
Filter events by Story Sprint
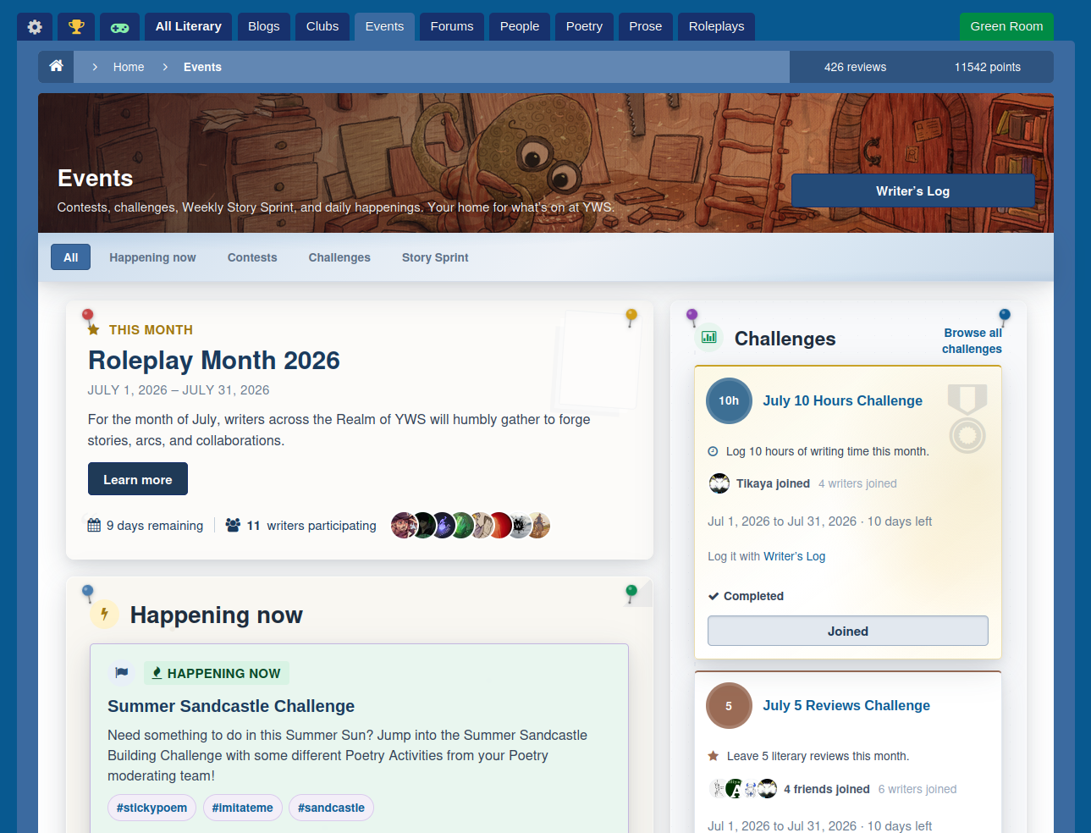[435, 257]
